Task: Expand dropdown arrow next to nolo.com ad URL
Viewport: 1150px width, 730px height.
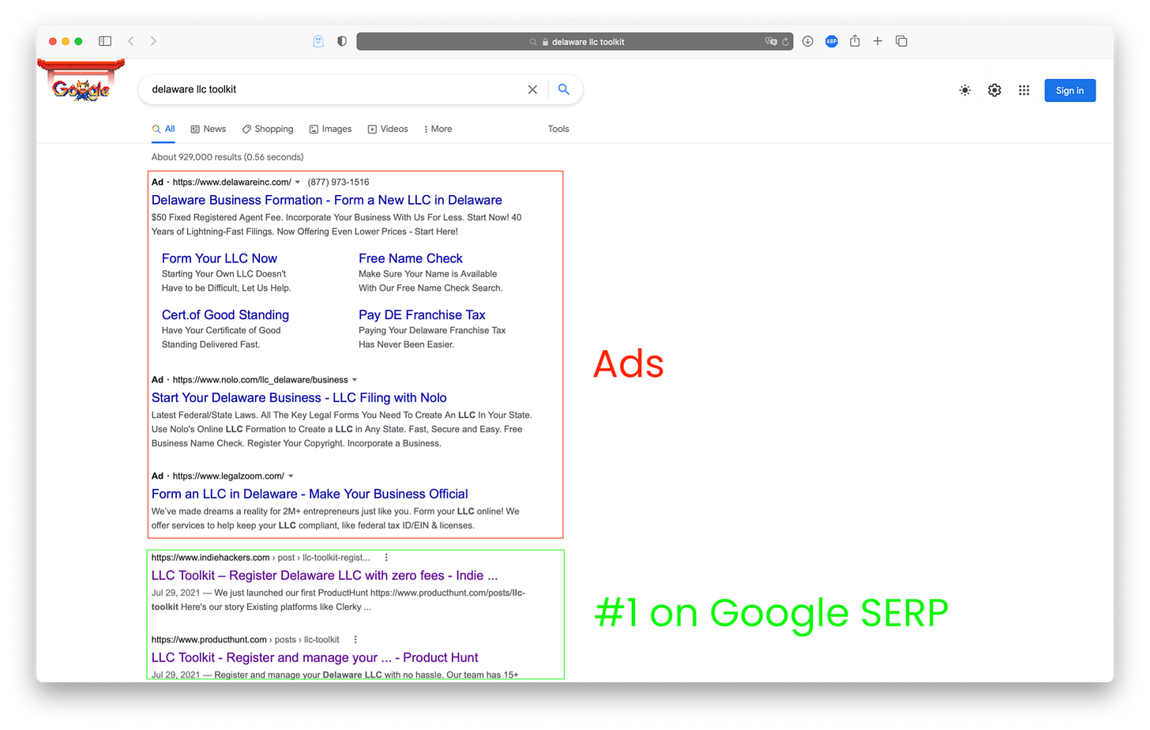Action: click(x=355, y=380)
